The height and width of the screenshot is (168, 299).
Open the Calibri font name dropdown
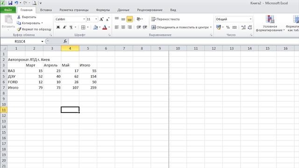pyautogui.click(x=84, y=19)
